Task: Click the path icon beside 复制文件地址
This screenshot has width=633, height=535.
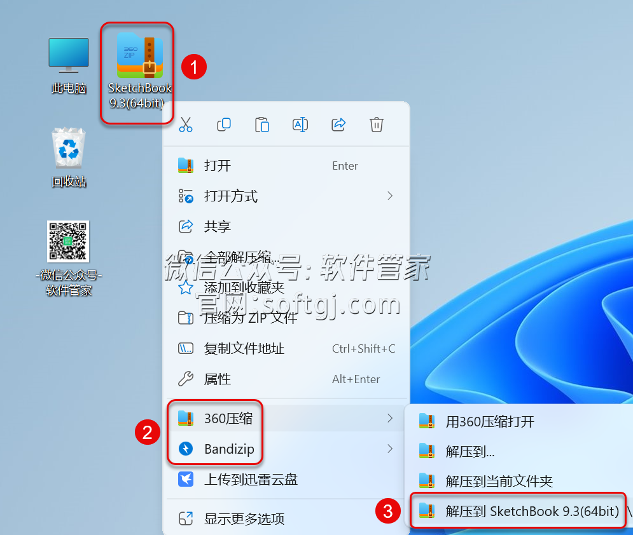Action: click(x=186, y=348)
